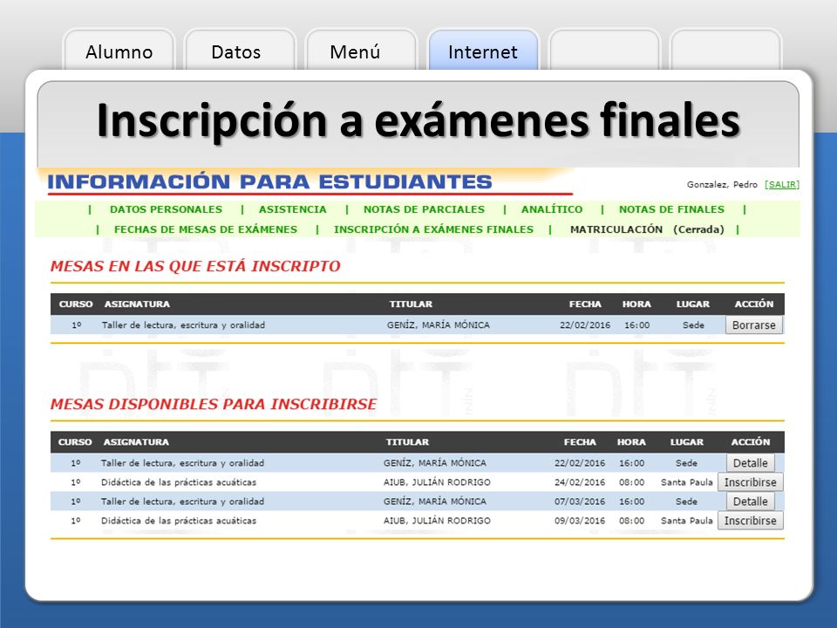Click time 16:00 in enrolled table row

[x=636, y=324]
